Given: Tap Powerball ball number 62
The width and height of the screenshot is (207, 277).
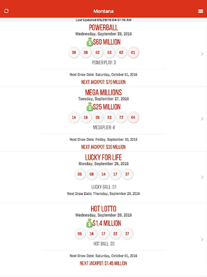Looking at the screenshot, I should pos(121,52).
